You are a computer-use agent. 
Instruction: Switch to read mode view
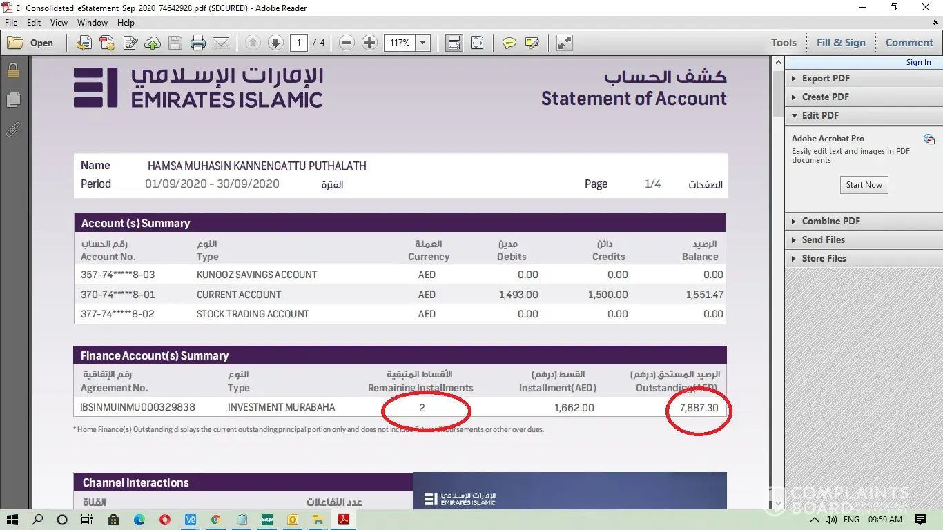[564, 43]
